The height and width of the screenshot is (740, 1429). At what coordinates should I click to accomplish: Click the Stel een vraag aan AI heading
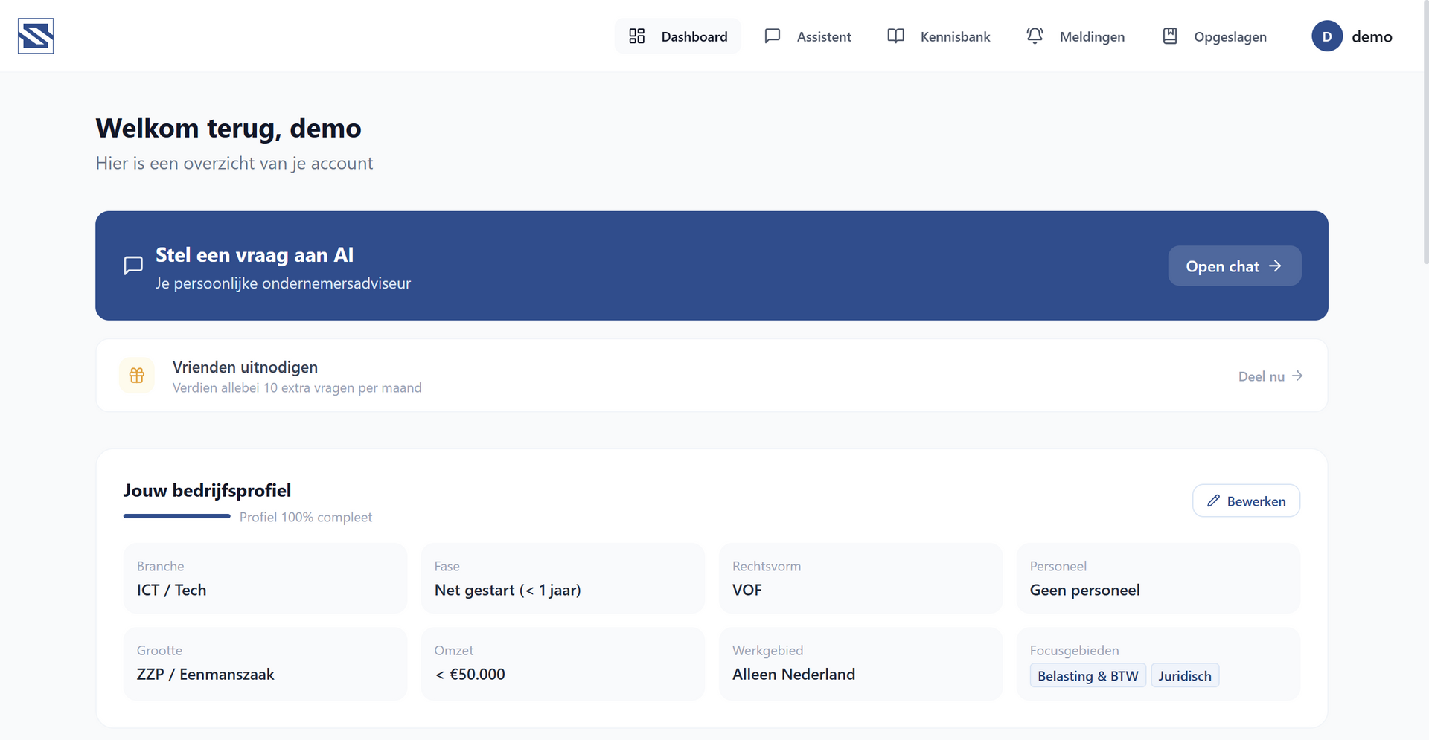pos(255,255)
